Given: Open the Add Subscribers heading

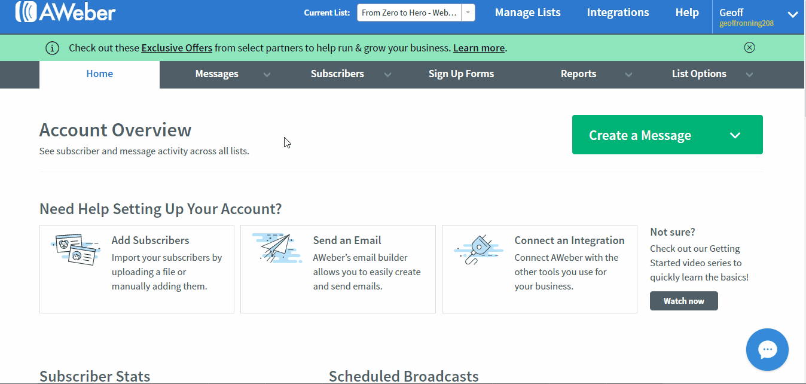Looking at the screenshot, I should tap(150, 240).
